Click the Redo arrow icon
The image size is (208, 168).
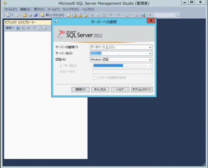(119, 15)
